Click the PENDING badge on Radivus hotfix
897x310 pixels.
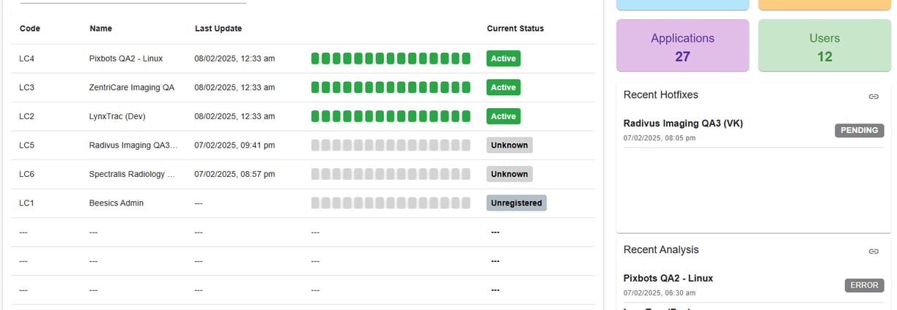click(859, 130)
